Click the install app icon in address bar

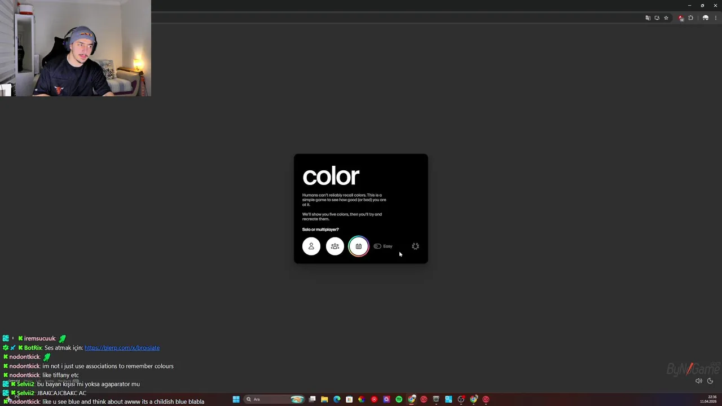click(x=657, y=18)
